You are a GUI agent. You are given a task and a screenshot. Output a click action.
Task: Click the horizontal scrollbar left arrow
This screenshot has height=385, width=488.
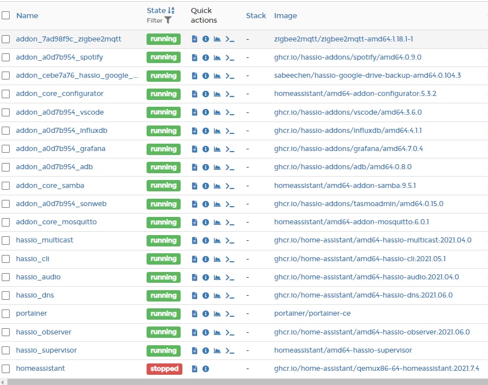[x=3, y=382]
